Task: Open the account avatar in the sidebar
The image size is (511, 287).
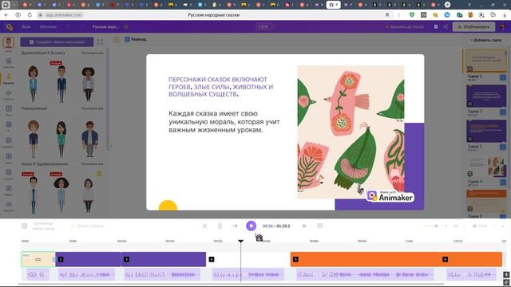Action: coord(9,42)
